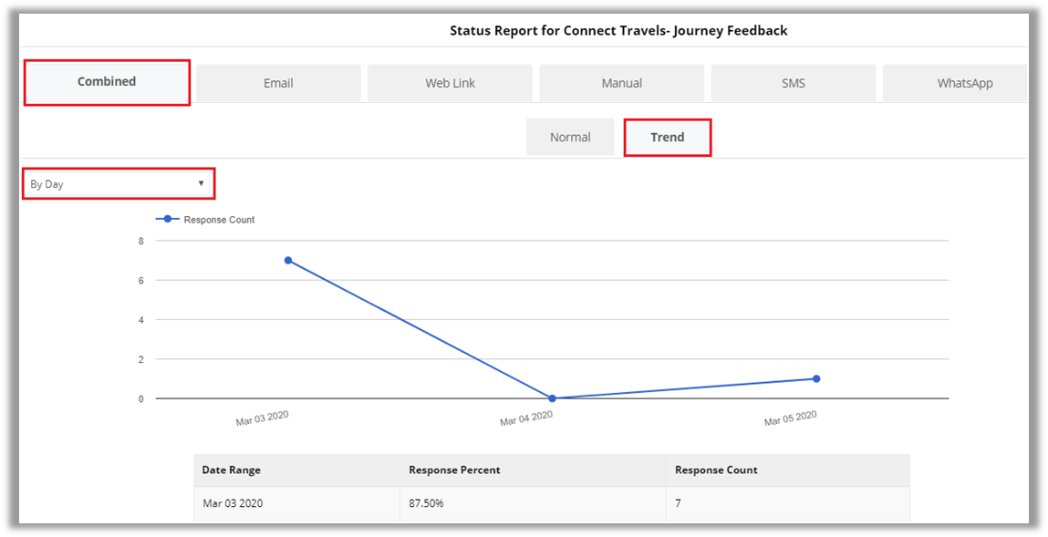
Task: Click the Status Report page title
Action: coord(618,30)
